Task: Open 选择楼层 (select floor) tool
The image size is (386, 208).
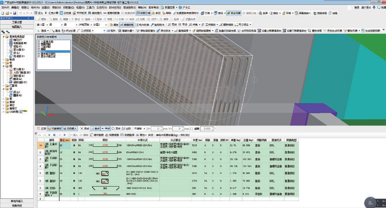Action: coord(320,13)
